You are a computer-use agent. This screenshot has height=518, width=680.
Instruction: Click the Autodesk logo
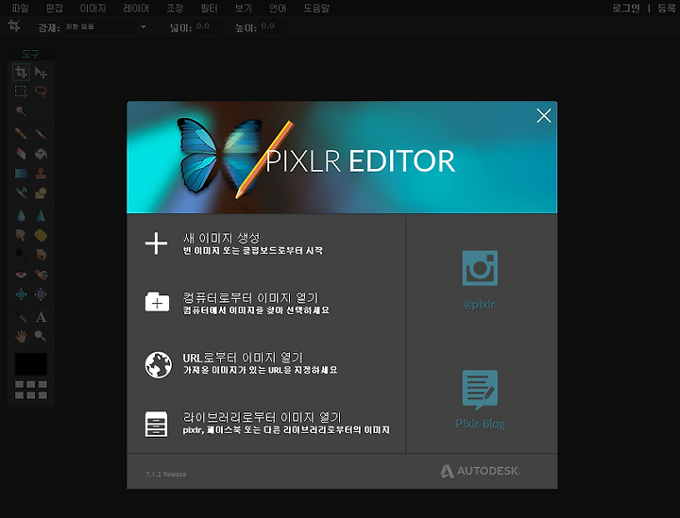(x=481, y=471)
